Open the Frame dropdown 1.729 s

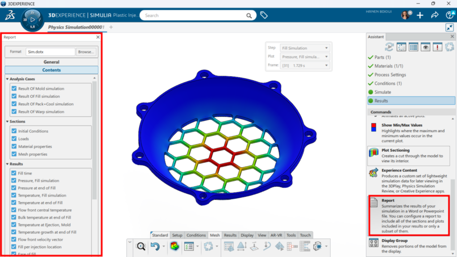pos(304,66)
